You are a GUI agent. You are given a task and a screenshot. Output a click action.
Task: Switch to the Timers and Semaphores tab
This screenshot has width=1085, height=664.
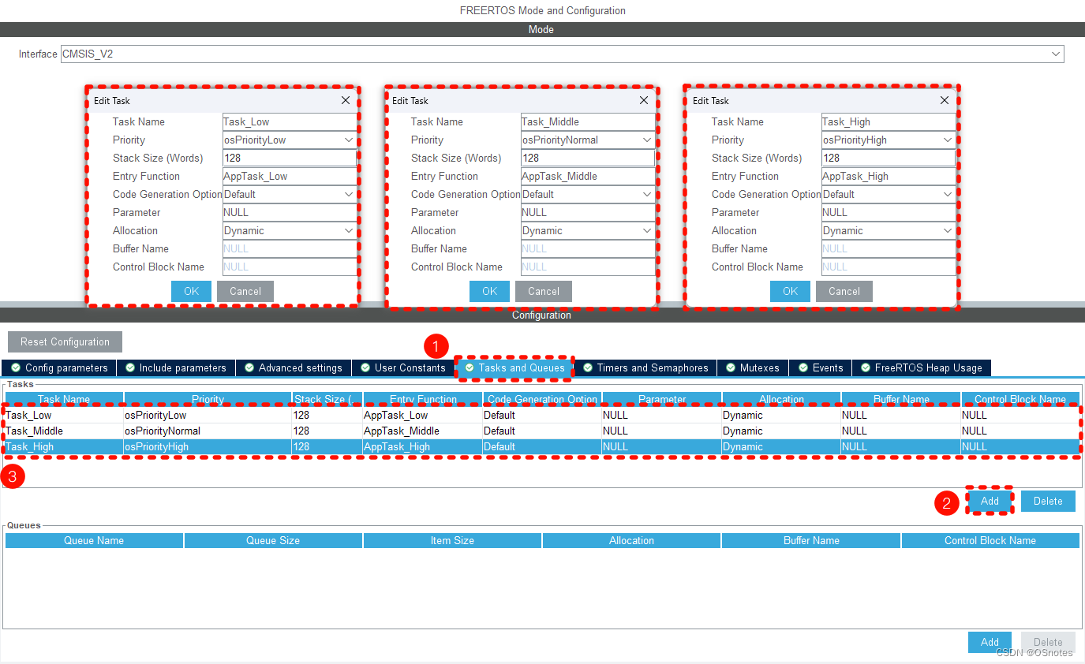point(645,367)
